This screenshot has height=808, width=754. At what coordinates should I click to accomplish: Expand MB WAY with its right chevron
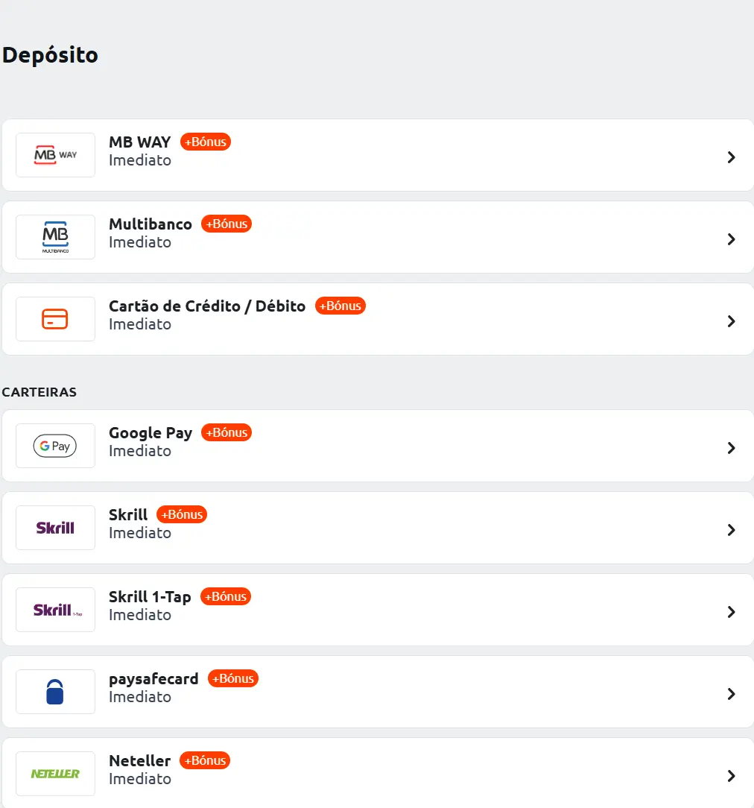pos(731,157)
